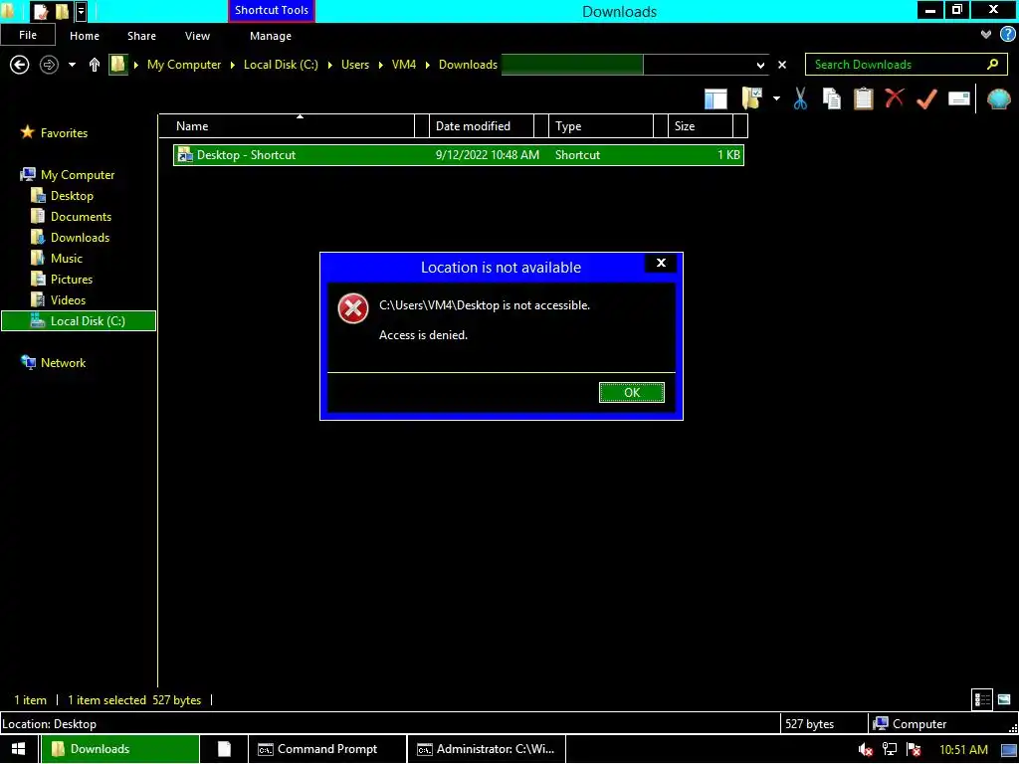Click the search magnifier icon
The image size is (1019, 764).
click(x=992, y=64)
